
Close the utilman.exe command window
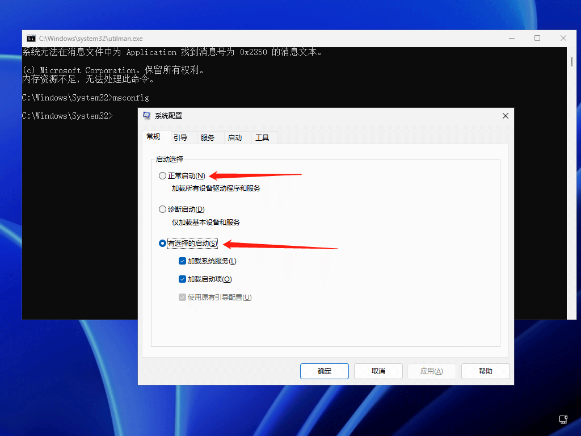coord(563,39)
